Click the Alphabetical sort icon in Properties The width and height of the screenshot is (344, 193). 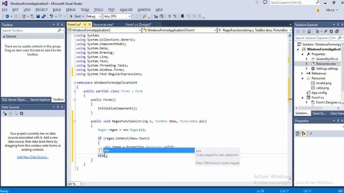(x=304, y=133)
